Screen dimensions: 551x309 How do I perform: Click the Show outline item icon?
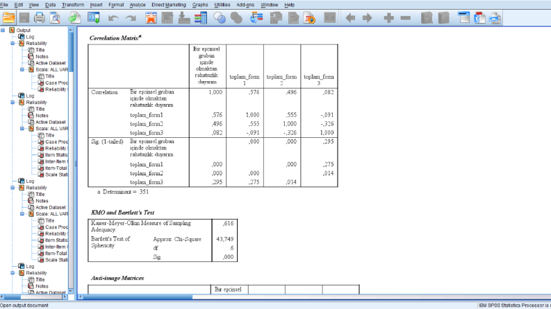pyautogui.click(x=427, y=18)
